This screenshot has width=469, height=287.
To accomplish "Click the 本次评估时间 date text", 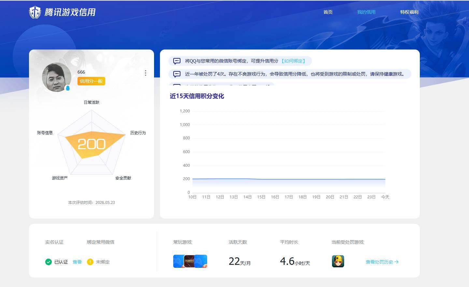I will point(92,202).
